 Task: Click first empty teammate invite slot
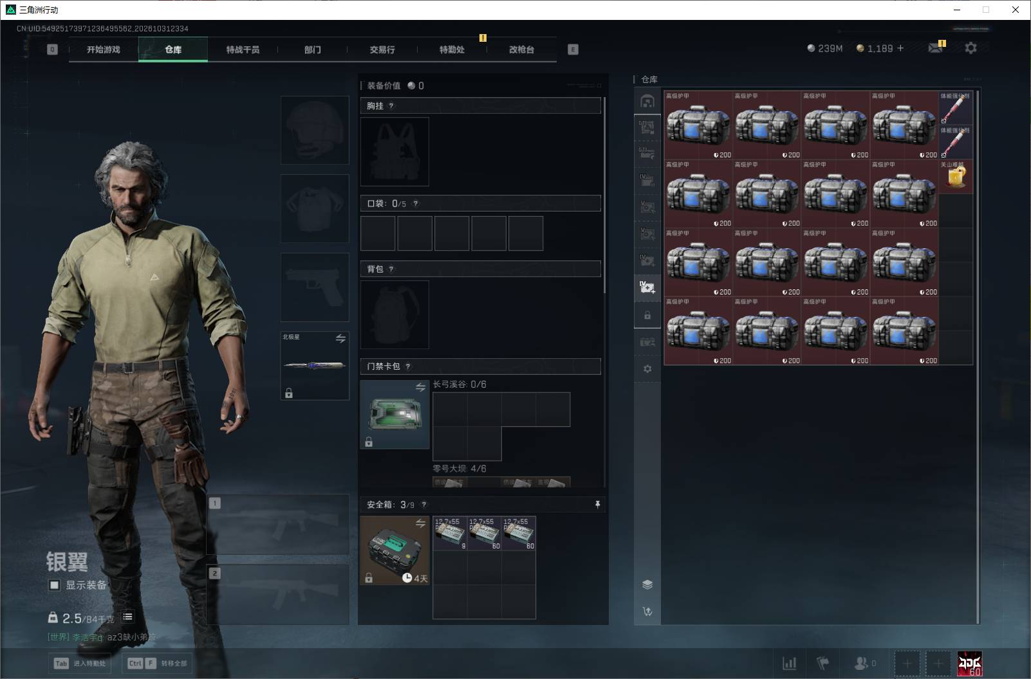(907, 663)
